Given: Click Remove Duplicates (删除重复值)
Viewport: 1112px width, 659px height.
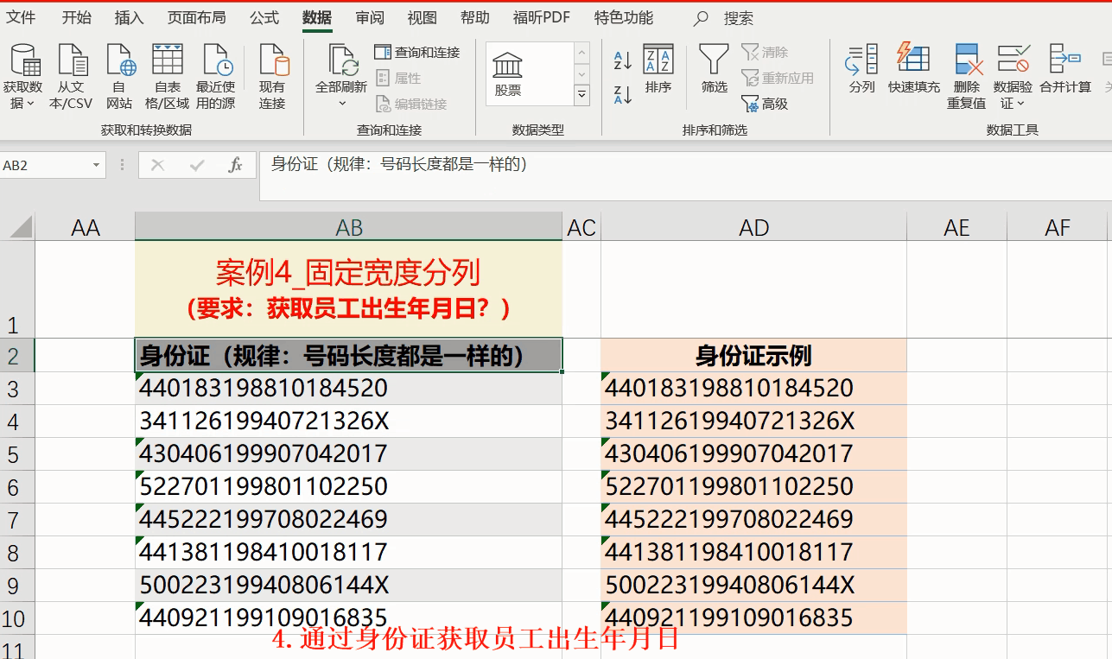Looking at the screenshot, I should click(967, 76).
